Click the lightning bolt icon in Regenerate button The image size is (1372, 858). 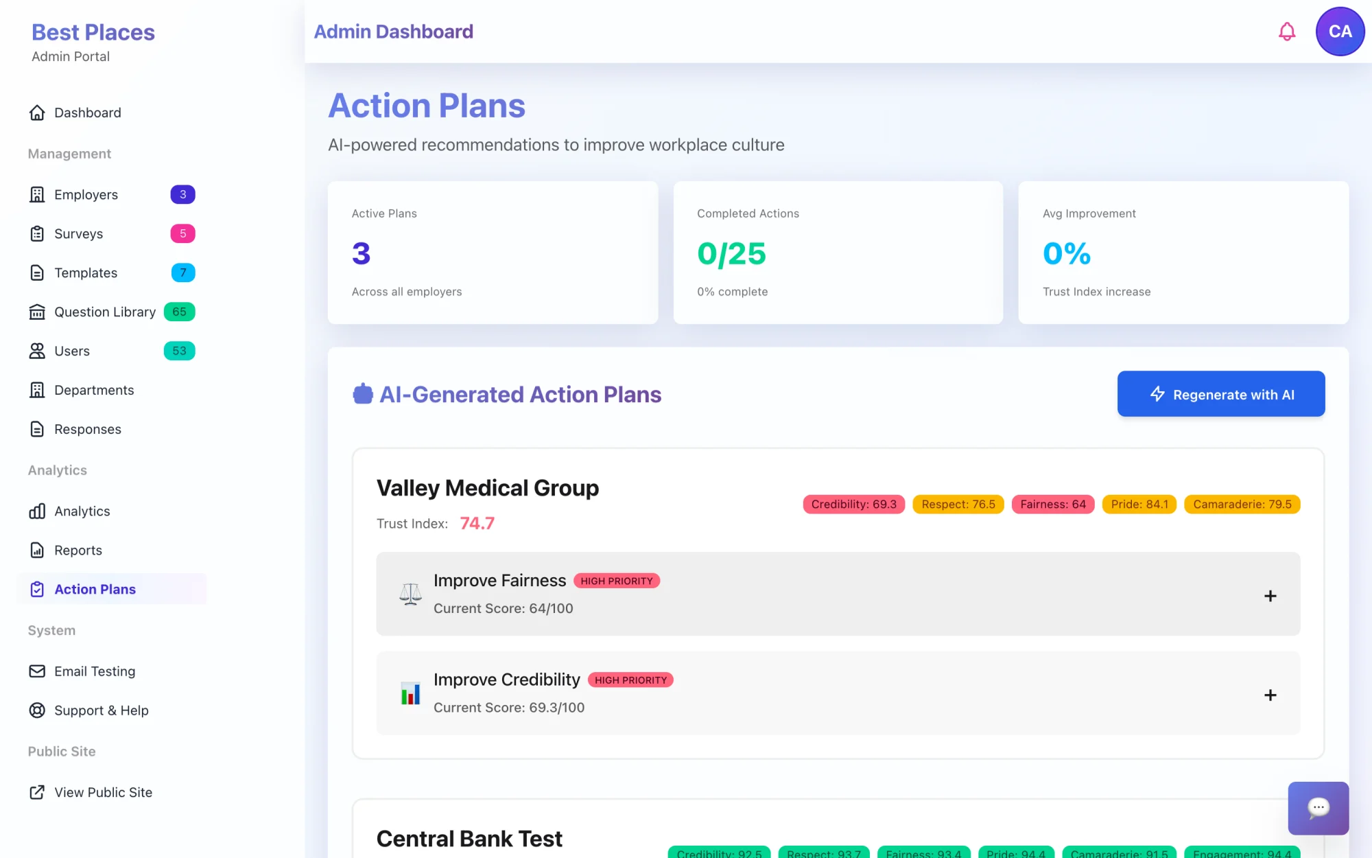pyautogui.click(x=1157, y=394)
